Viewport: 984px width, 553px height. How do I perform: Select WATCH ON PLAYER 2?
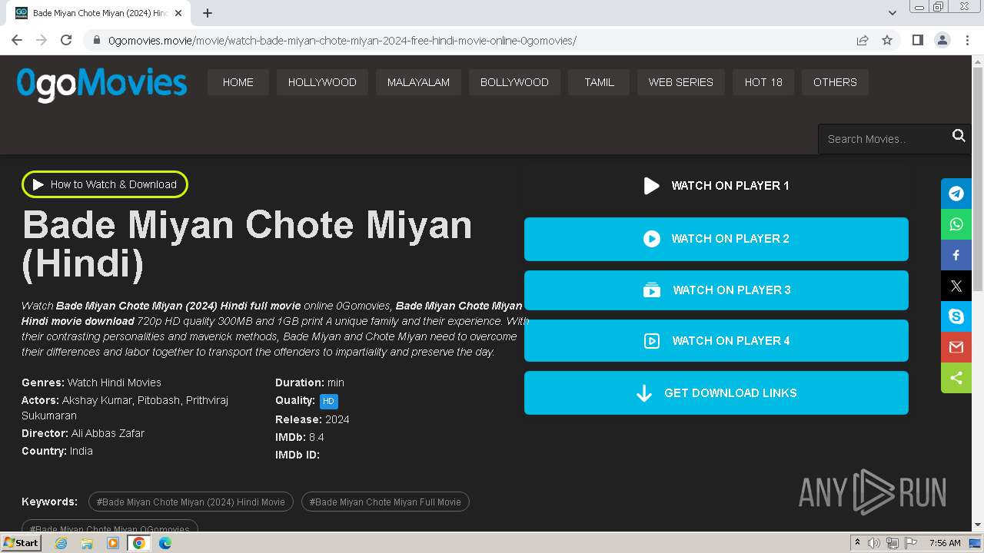pyautogui.click(x=716, y=239)
